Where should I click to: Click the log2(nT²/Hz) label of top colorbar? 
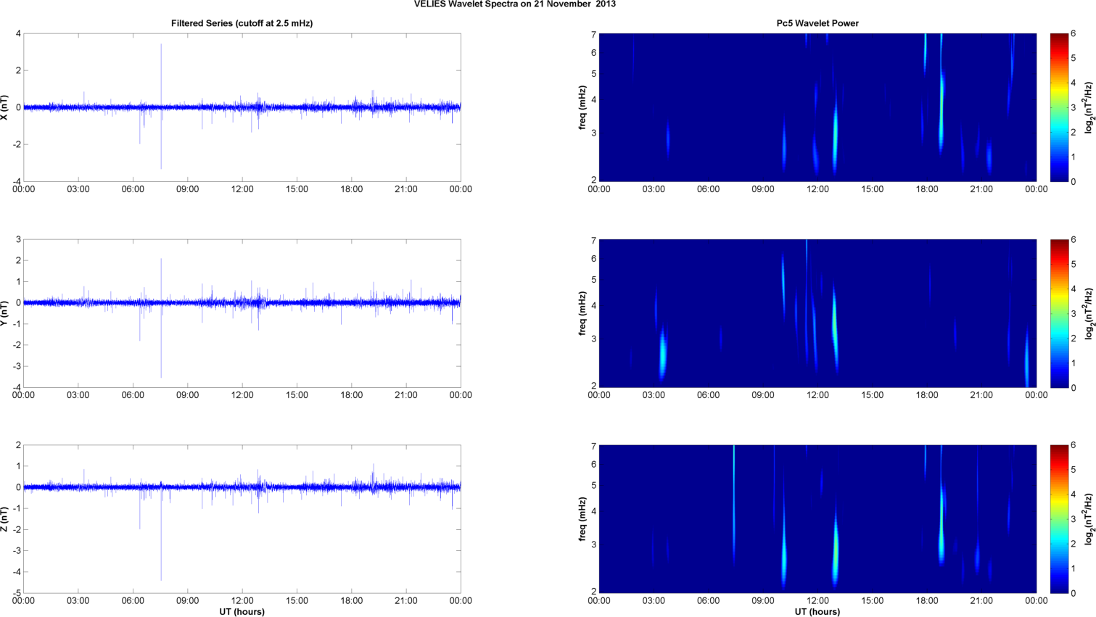[x=1089, y=107]
